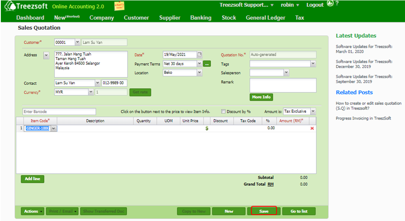Screen dimensions: 405x221
Task: Open the Company menu
Action: pos(102,18)
